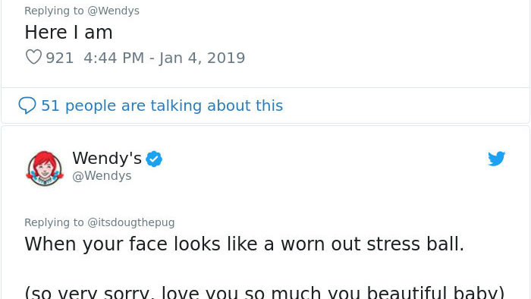Select the "Here I am" tweet text
This screenshot has height=299, width=531.
click(68, 33)
